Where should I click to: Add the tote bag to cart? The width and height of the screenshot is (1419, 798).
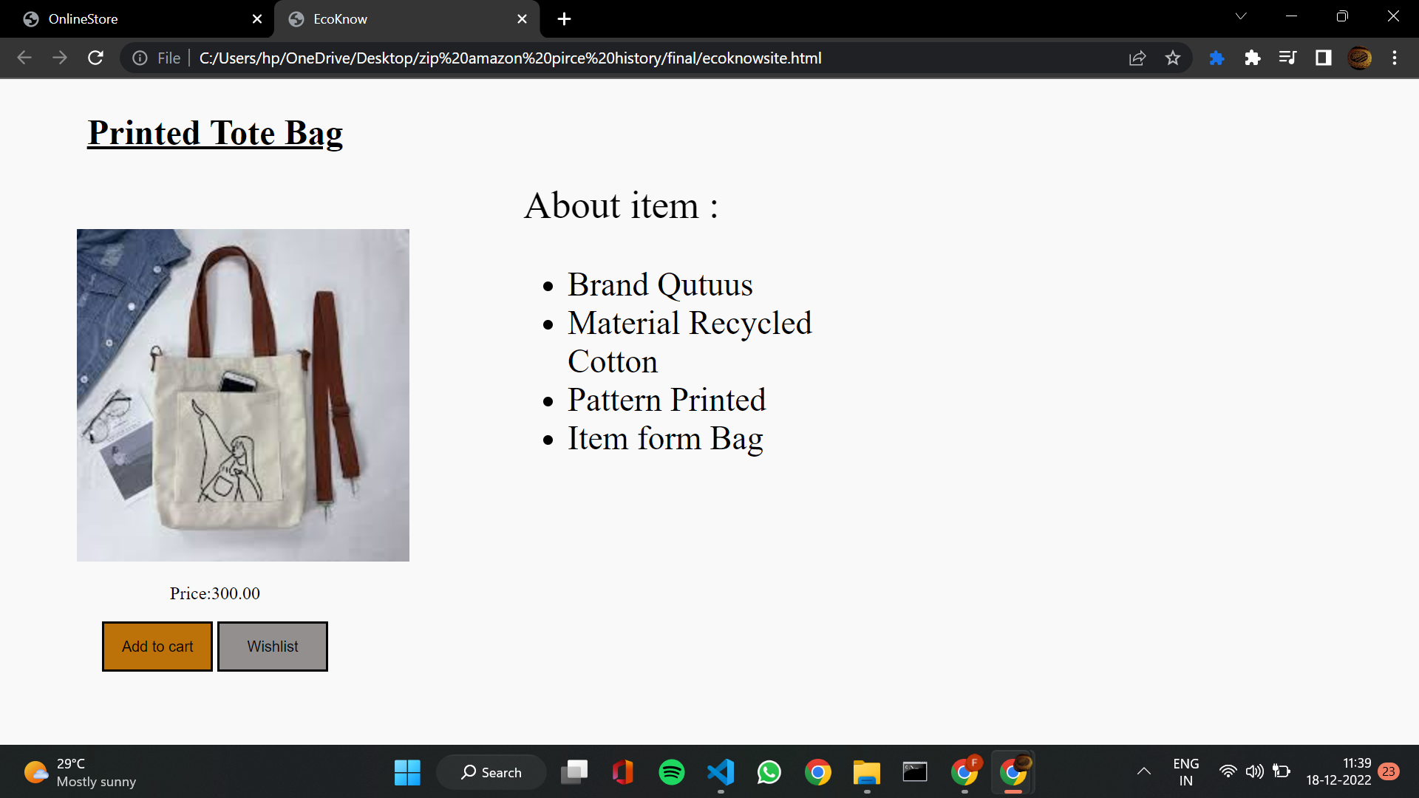click(157, 647)
